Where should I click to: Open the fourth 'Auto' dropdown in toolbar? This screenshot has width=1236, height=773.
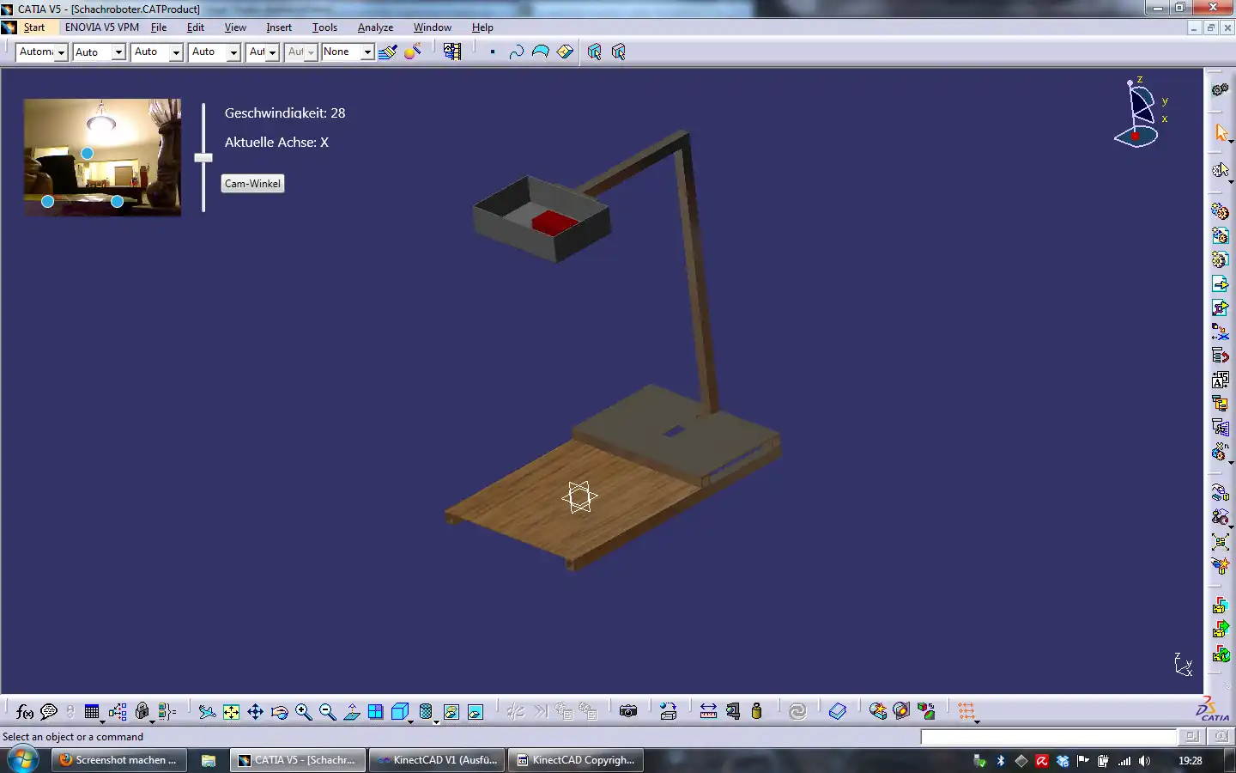tap(233, 52)
